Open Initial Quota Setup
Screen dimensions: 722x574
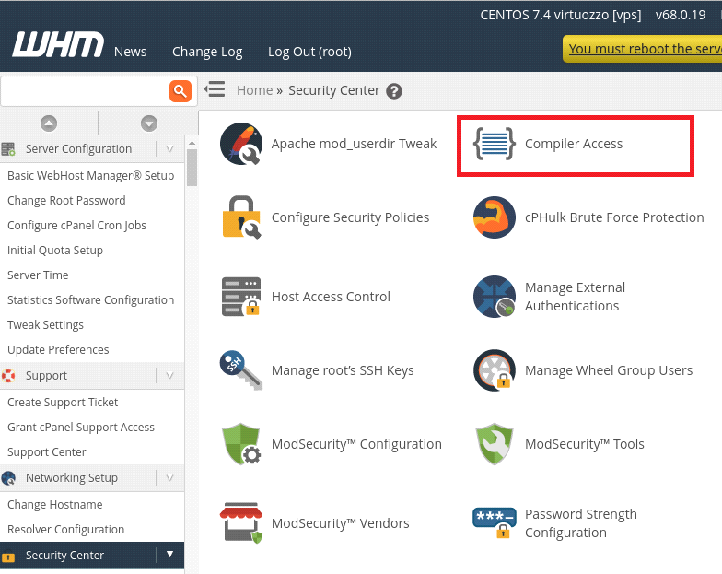click(x=55, y=251)
